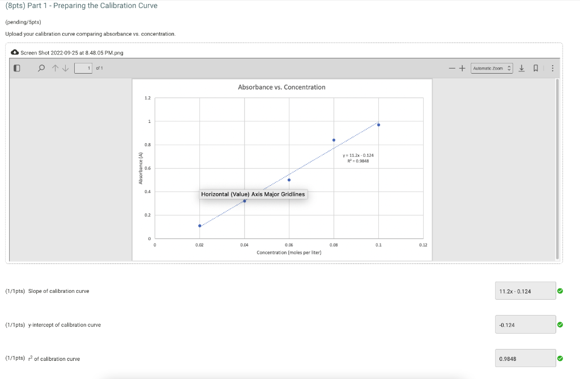Click the 'of 1' page count text
580x379 pixels.
[x=100, y=68]
